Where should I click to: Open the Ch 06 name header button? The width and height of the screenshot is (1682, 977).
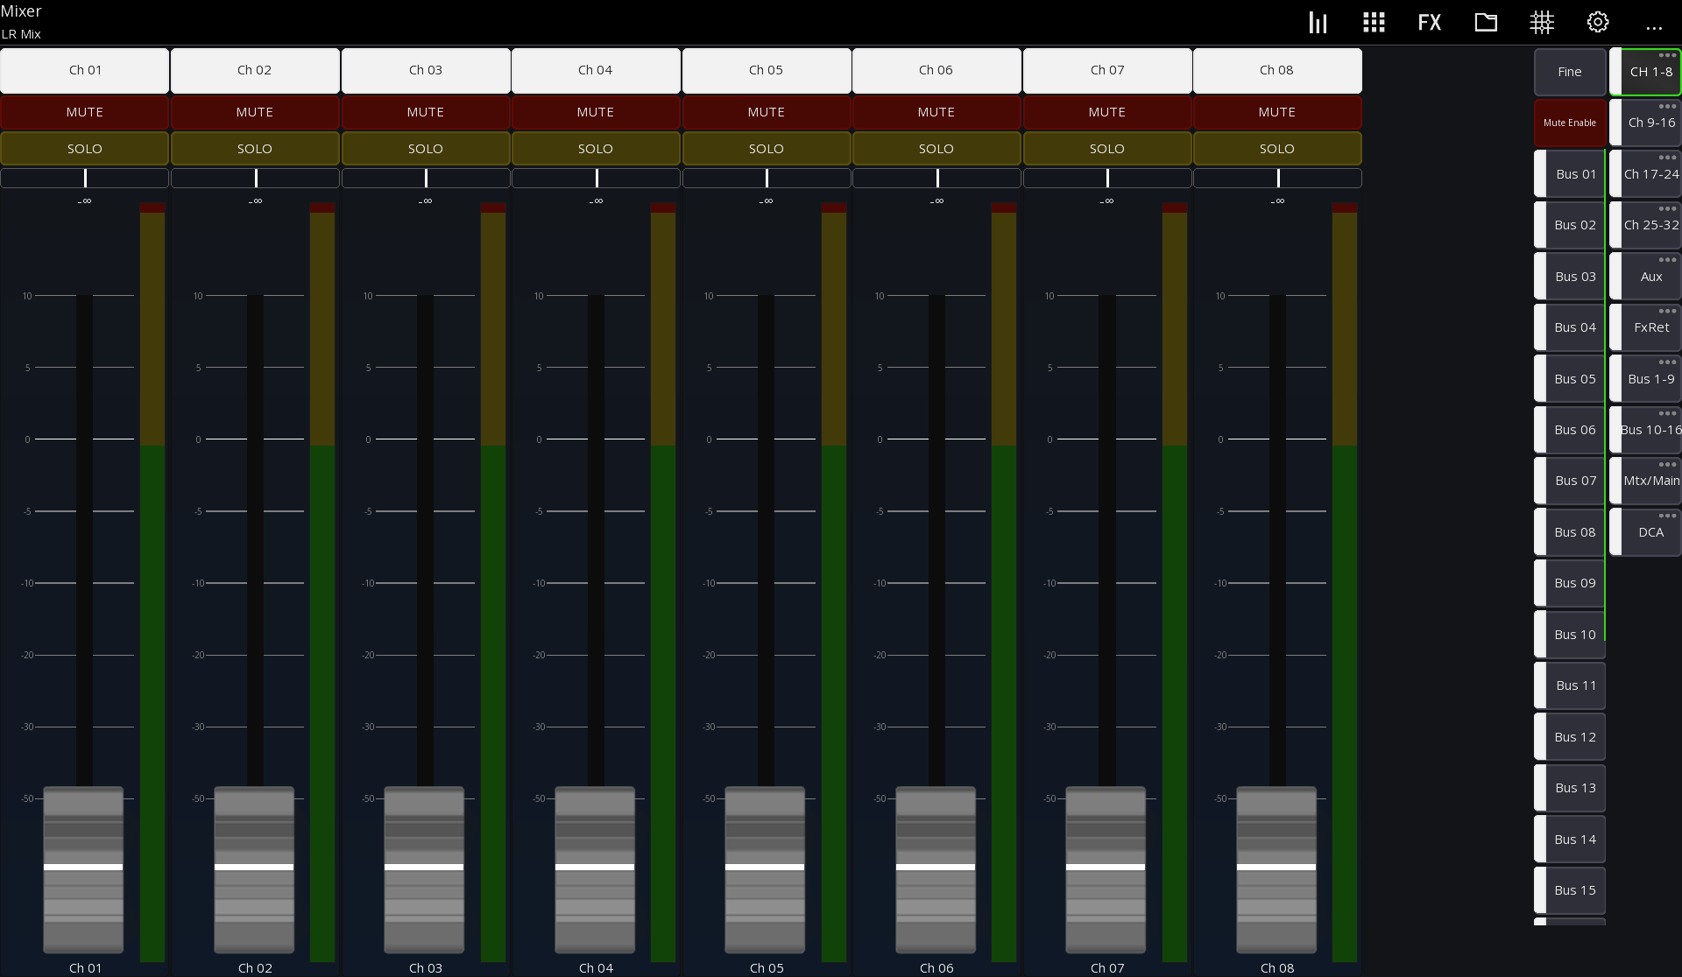pyautogui.click(x=936, y=70)
